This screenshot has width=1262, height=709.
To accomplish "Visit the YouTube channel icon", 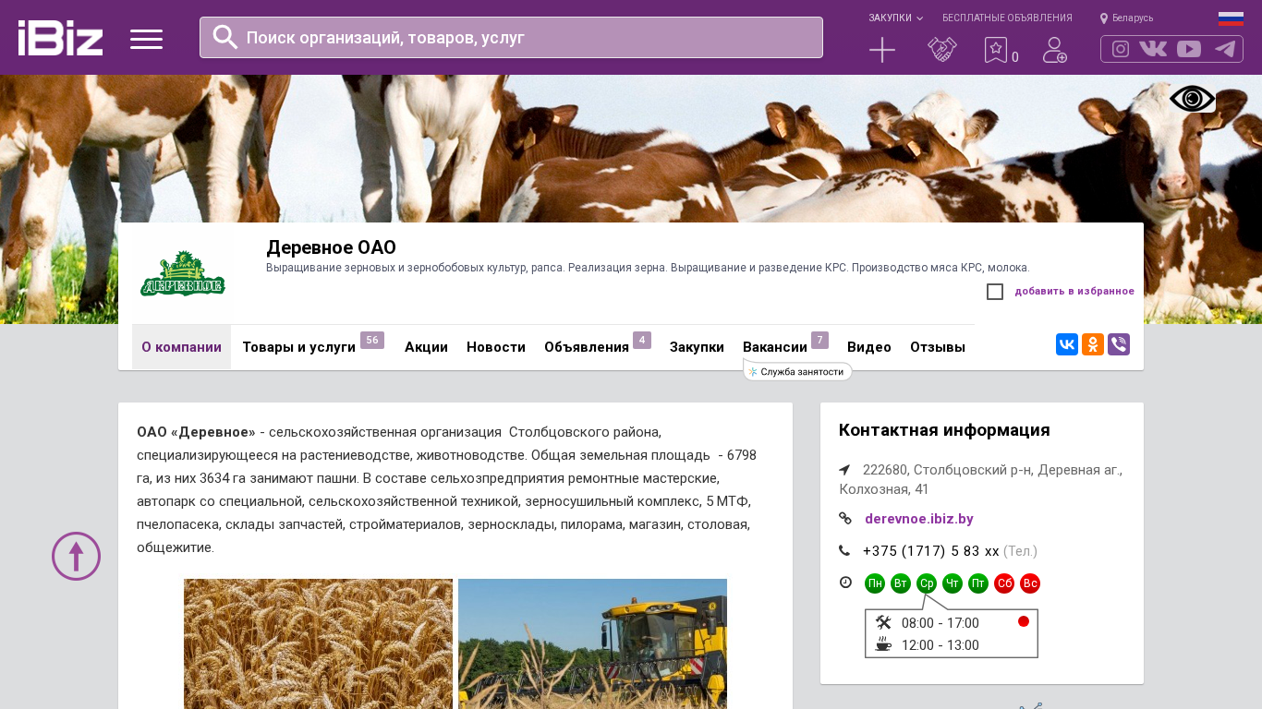I will click(1189, 49).
